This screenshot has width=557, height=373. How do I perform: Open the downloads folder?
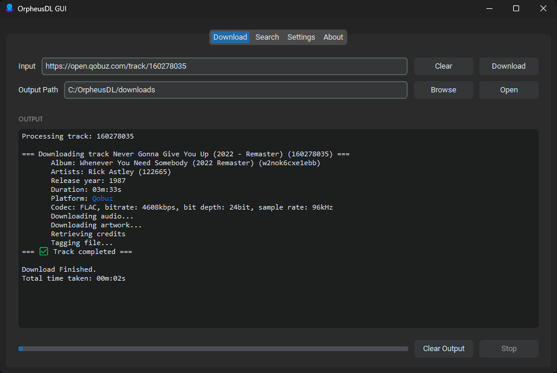point(508,89)
